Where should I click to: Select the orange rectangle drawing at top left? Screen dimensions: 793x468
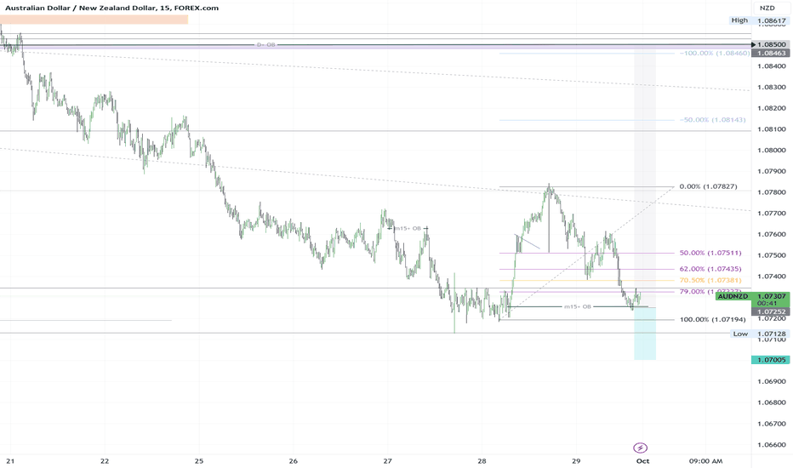click(x=94, y=20)
